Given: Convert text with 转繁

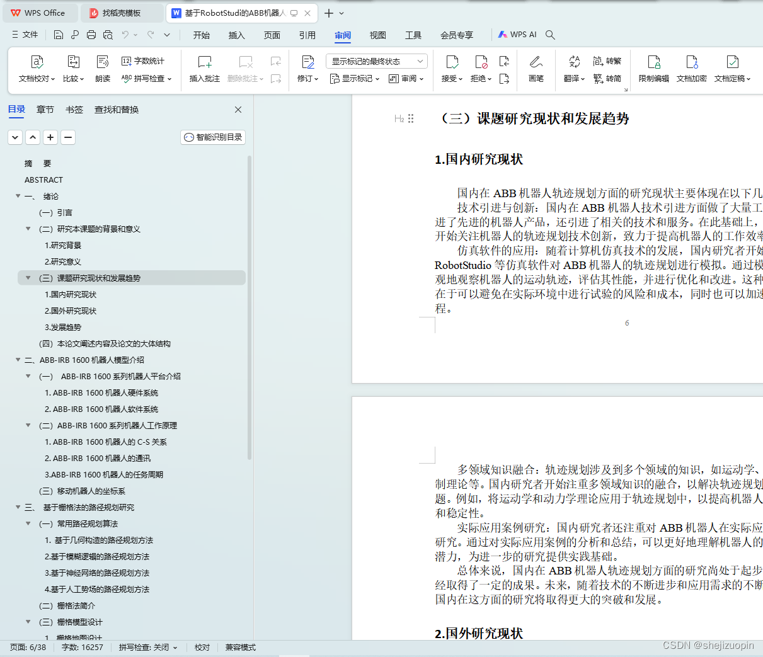Looking at the screenshot, I should (x=607, y=61).
